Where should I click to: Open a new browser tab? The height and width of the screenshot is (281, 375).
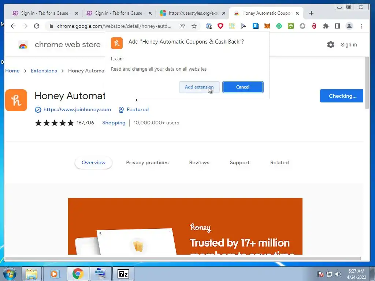[311, 13]
